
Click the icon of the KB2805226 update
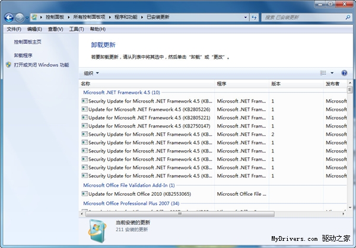(84, 109)
